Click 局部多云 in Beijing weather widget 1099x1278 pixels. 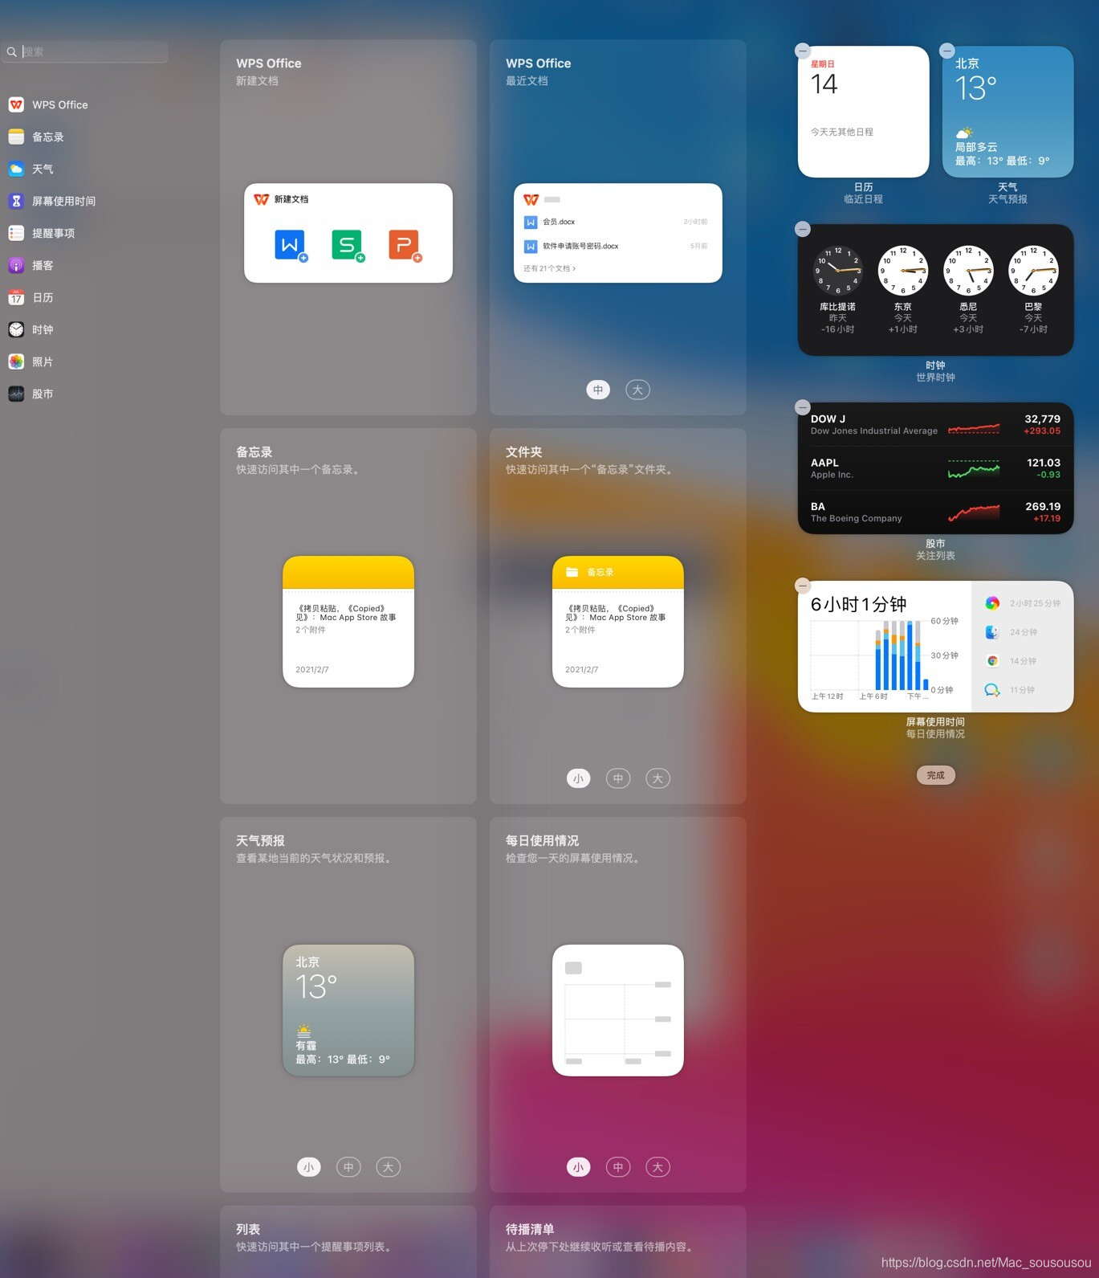tap(976, 147)
